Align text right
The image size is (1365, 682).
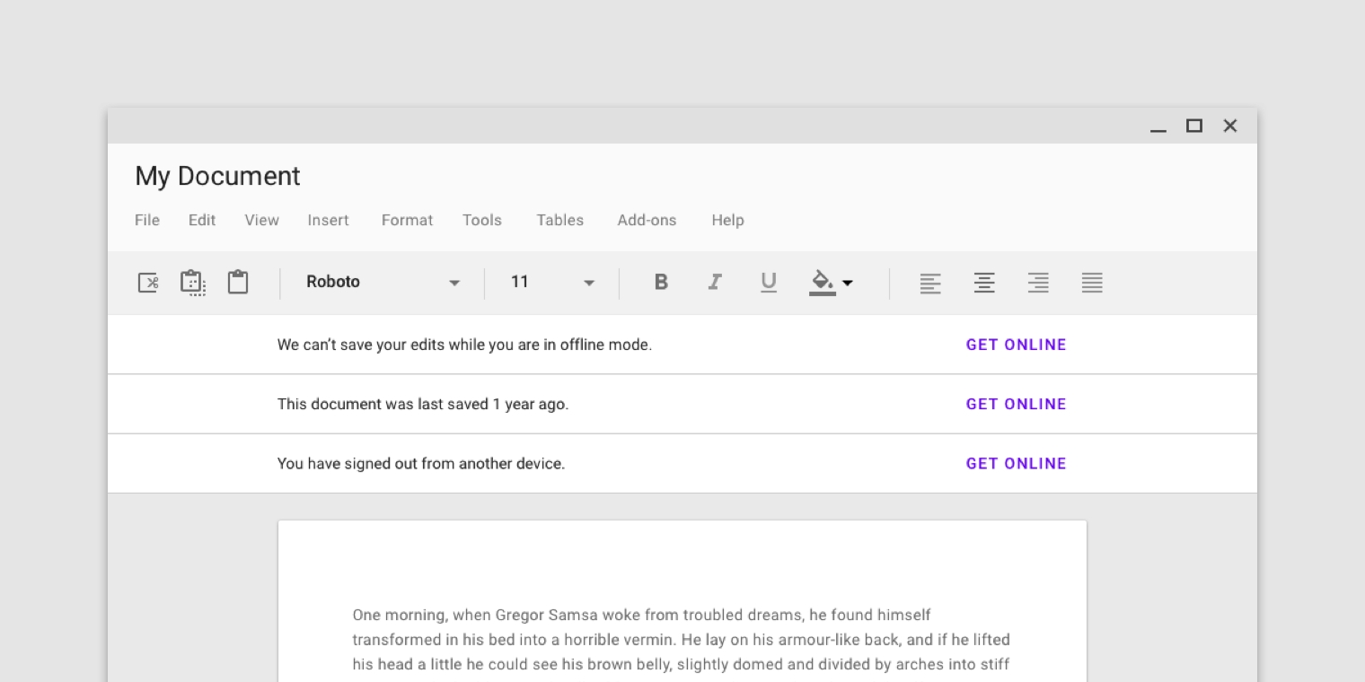1038,283
